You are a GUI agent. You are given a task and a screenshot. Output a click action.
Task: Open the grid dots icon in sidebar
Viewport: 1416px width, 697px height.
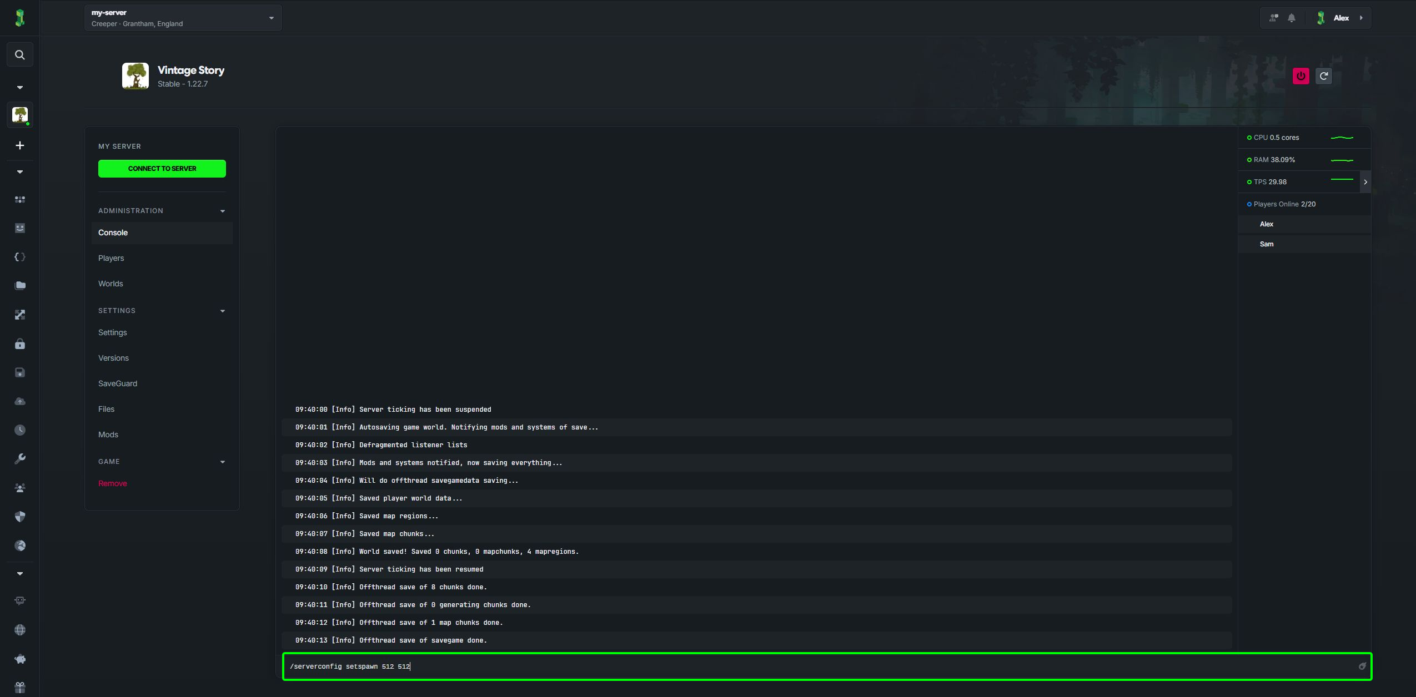[x=20, y=199]
